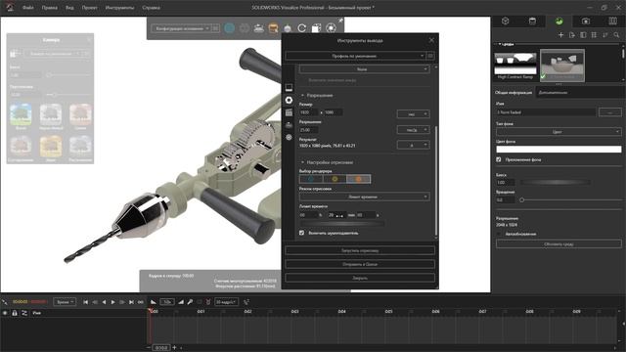This screenshot has width=626, height=352.
Task: Toggle the Автообновление checkbox
Action: coord(499,234)
